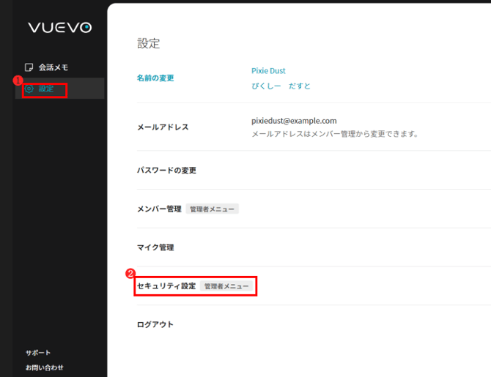
Task: Open 会話メモ from the sidebar
Action: click(53, 67)
